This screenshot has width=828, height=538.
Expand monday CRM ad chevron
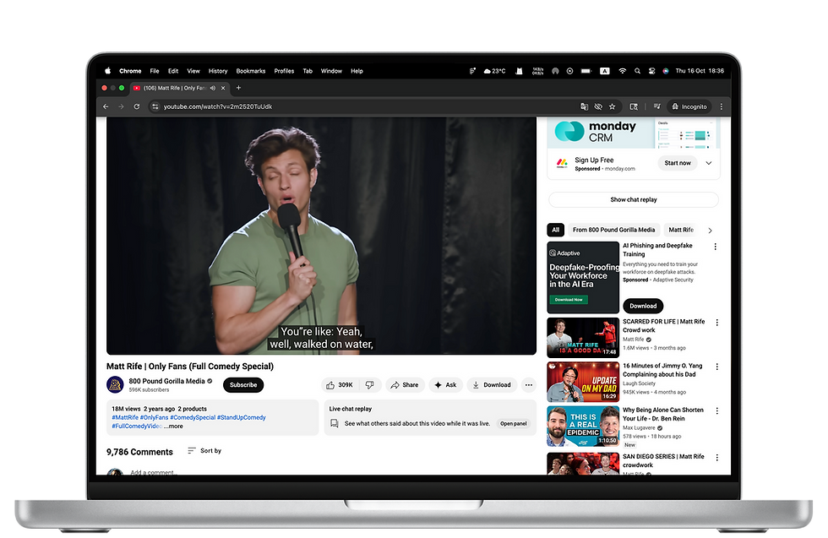(709, 163)
